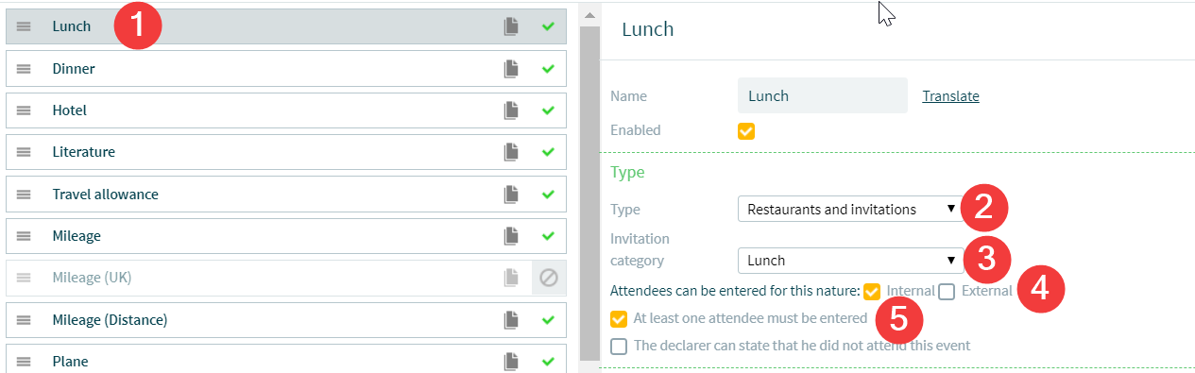Check declarer did not attend this event
The image size is (1195, 373).
pyautogui.click(x=619, y=346)
